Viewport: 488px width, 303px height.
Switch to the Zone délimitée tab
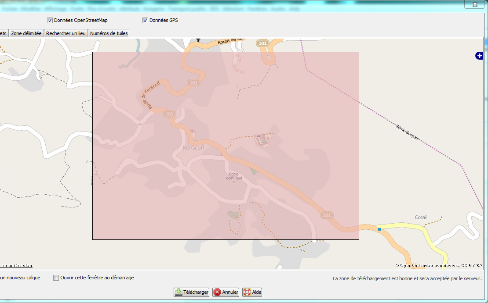pyautogui.click(x=26, y=33)
